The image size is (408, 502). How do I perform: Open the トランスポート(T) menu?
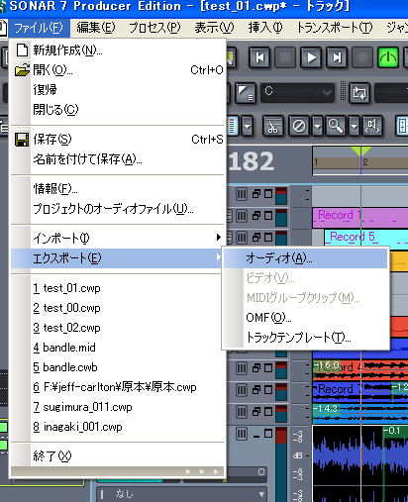click(x=335, y=28)
